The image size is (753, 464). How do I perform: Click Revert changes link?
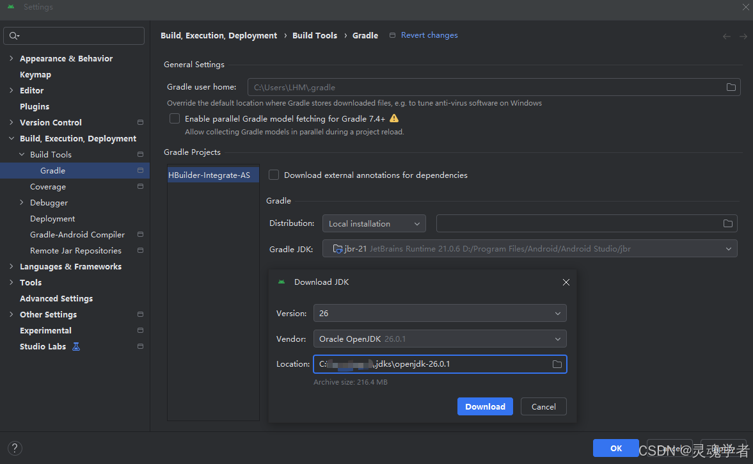coord(429,35)
